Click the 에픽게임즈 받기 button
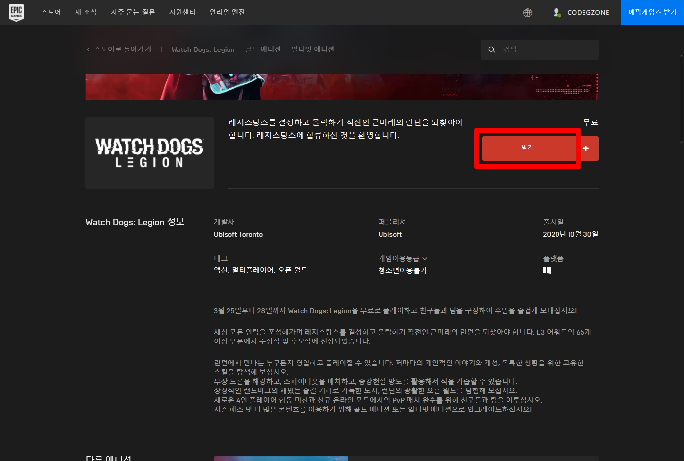The image size is (684, 461). (653, 13)
